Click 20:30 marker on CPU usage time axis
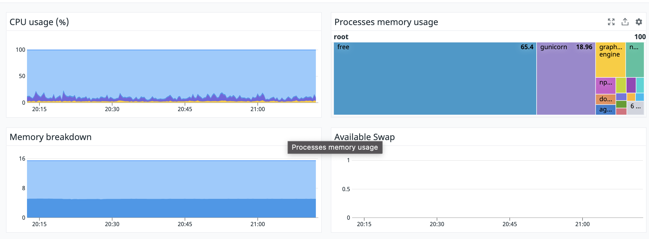 click(112, 109)
